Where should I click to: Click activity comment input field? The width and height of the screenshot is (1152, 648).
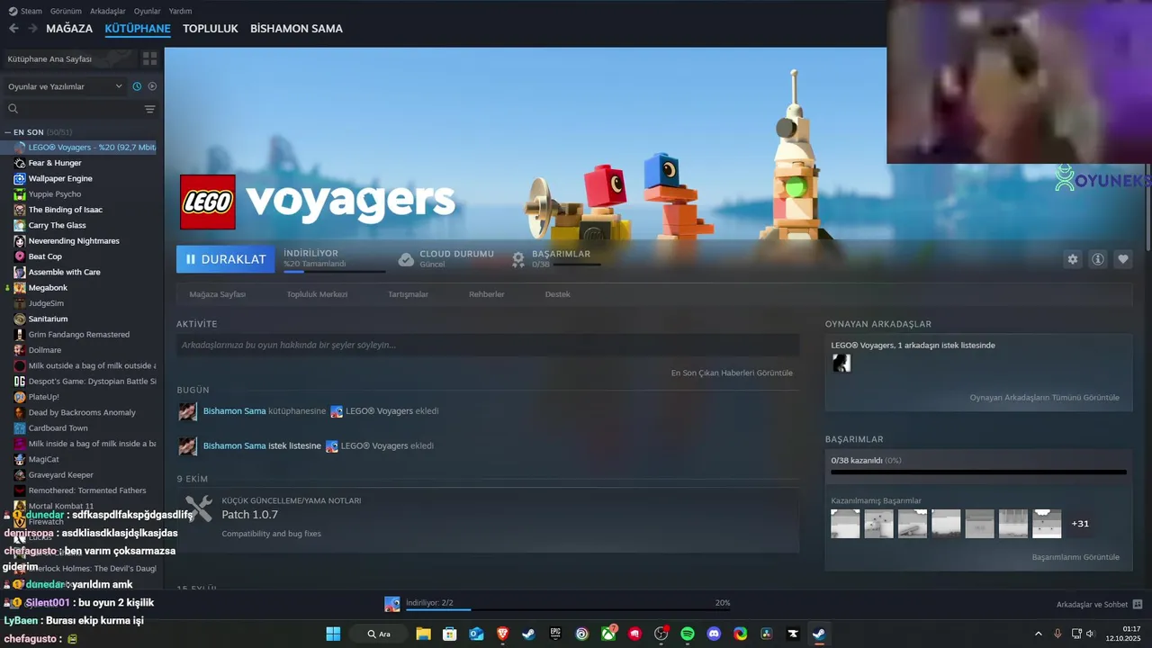click(x=488, y=345)
